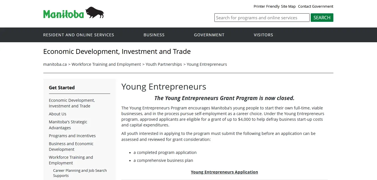Viewport: 377px width, 180px height.
Task: Select Manitoba's Strategic Advantages in sidebar
Action: tap(68, 125)
